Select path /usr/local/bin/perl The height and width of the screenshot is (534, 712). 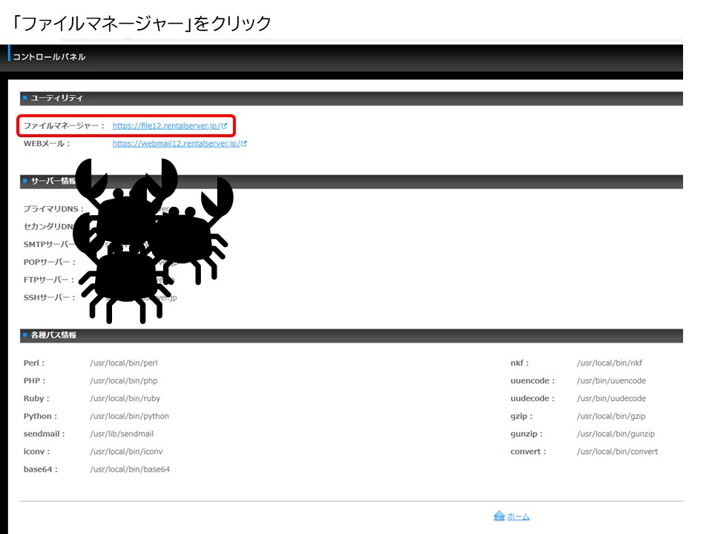pyautogui.click(x=124, y=363)
